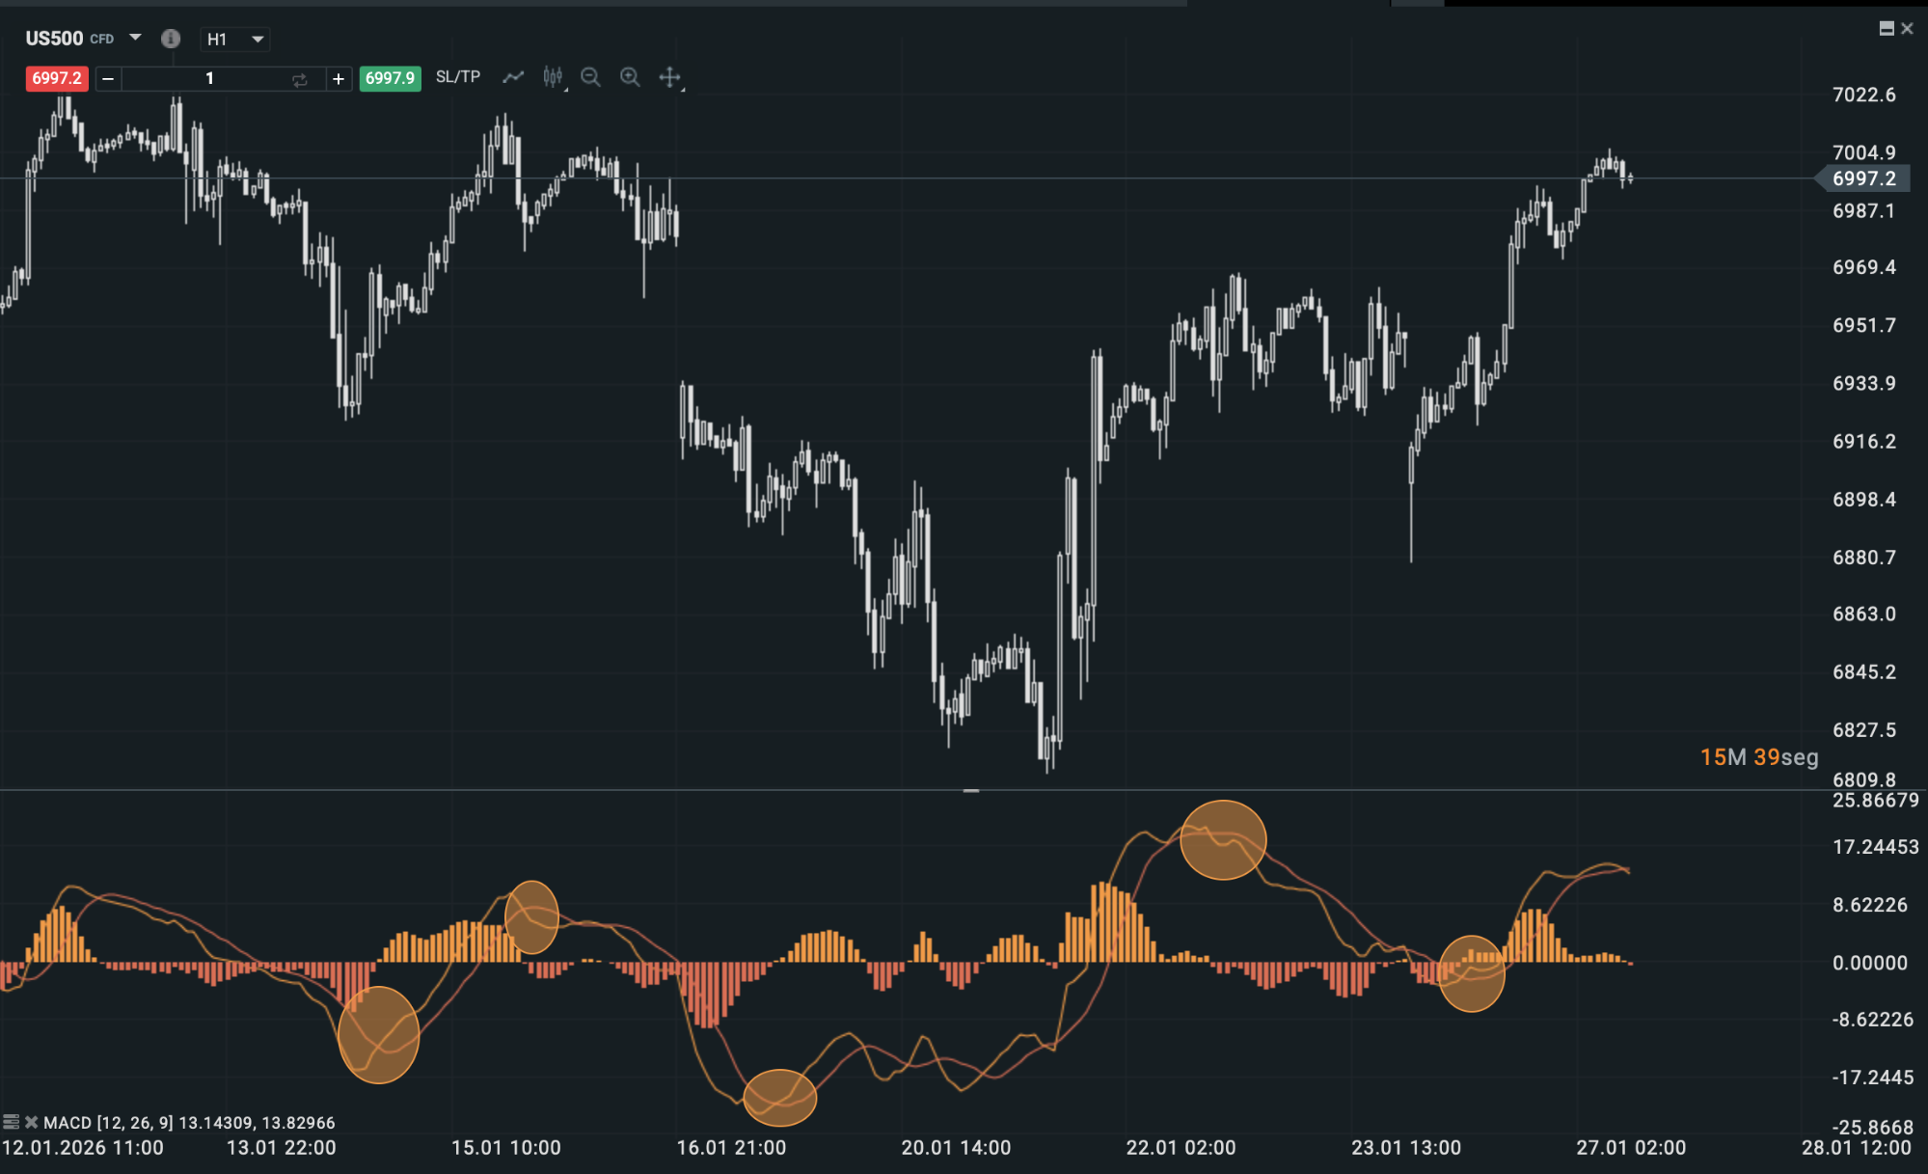Viewport: 1928px width, 1174px height.
Task: Increase order volume with plus button
Action: 339,78
